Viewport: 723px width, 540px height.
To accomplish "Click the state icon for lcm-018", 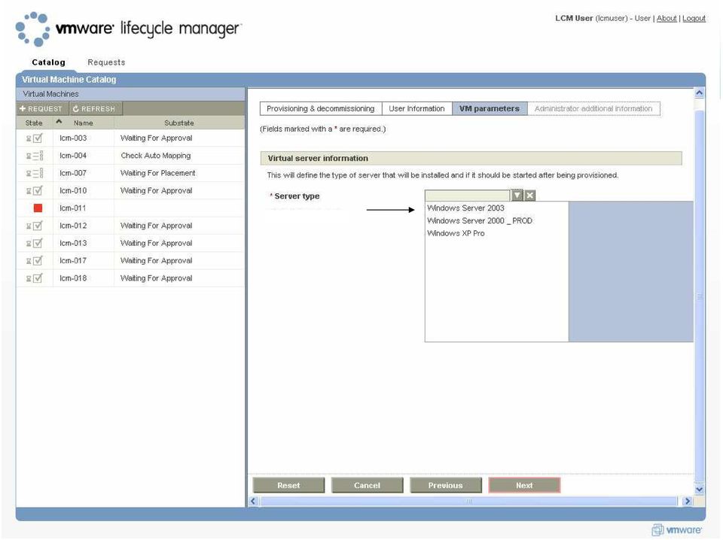I will coord(35,278).
